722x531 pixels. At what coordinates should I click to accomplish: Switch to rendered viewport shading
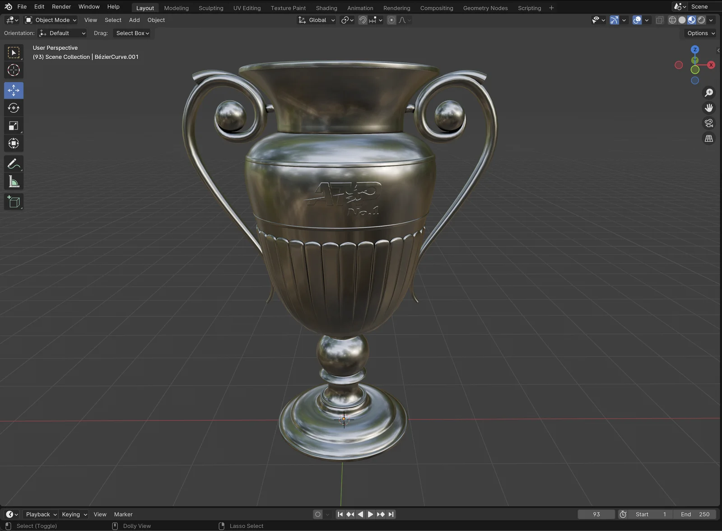pos(701,20)
